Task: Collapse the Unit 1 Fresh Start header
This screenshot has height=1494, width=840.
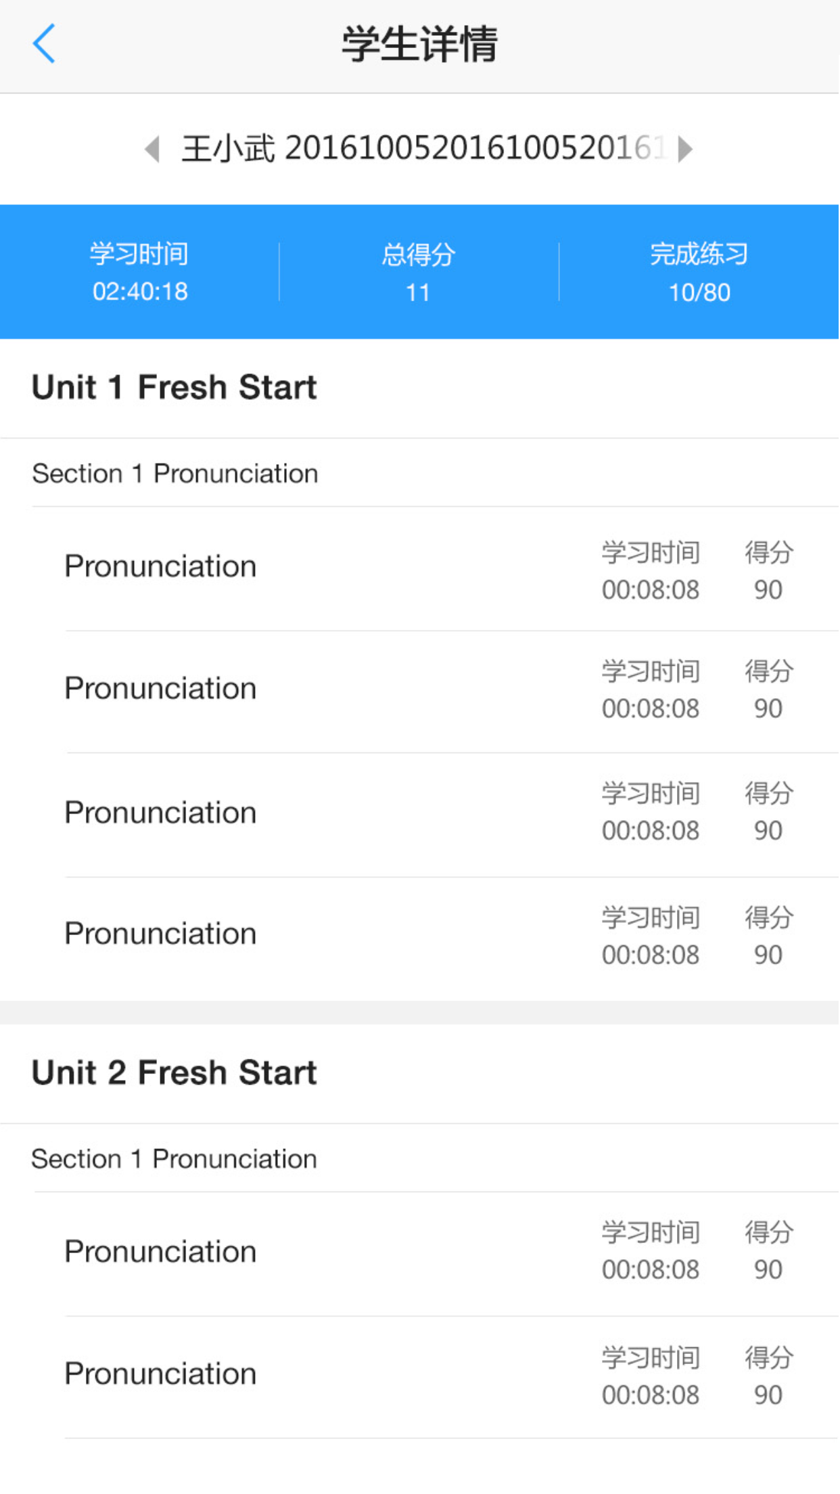Action: pos(174,388)
